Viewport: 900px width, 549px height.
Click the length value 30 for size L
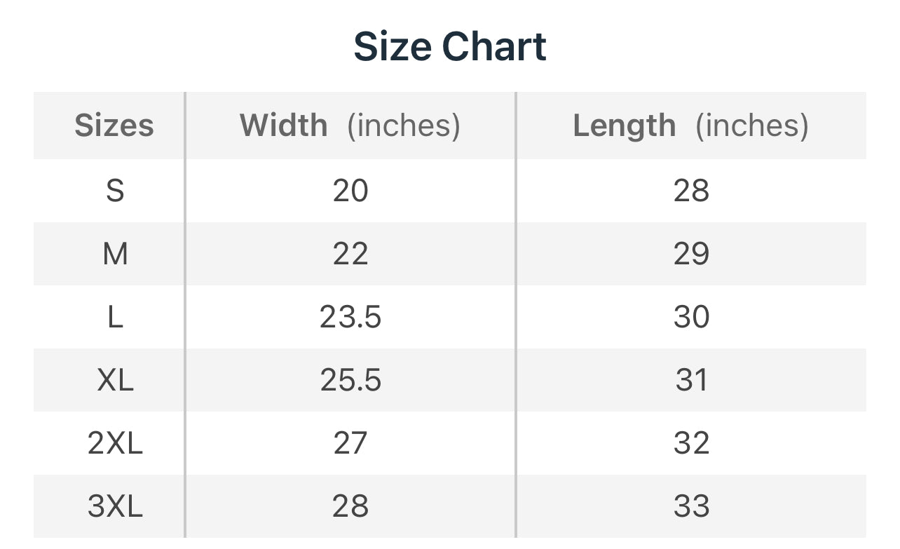point(691,317)
